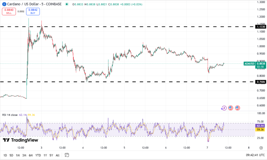Show the All time range

pyautogui.click(x=57, y=155)
